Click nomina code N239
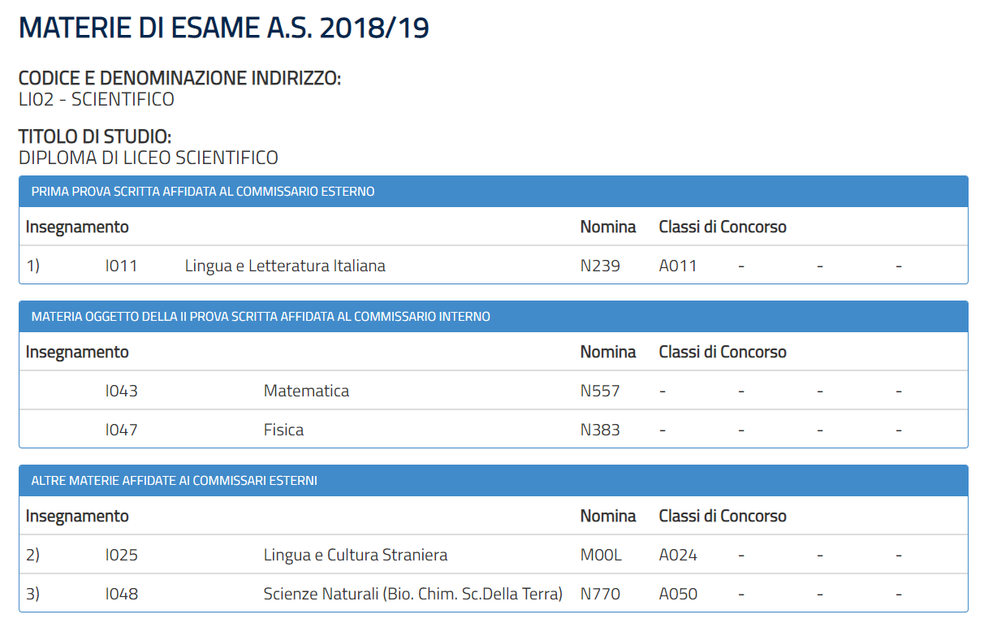Viewport: 984px width, 623px height. 600,266
